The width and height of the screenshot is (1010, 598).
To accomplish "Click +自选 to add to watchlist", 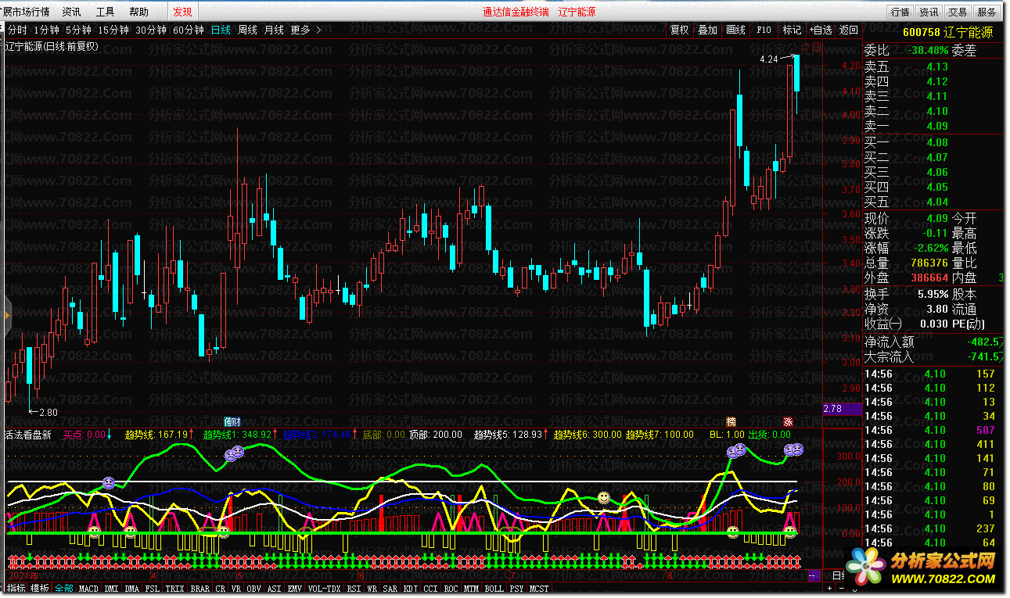I will click(821, 30).
